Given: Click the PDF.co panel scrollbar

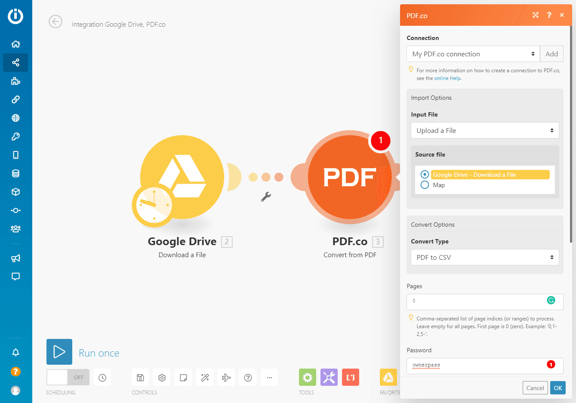Looking at the screenshot, I should pyautogui.click(x=571, y=133).
